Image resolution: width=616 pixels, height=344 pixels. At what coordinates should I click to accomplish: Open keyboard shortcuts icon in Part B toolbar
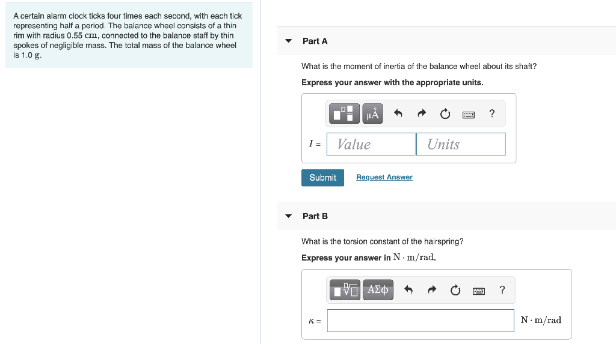click(478, 291)
